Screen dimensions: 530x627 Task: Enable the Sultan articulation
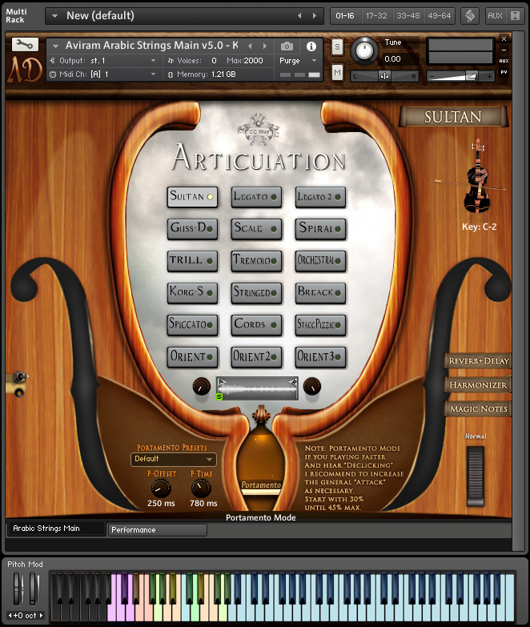[x=192, y=197]
